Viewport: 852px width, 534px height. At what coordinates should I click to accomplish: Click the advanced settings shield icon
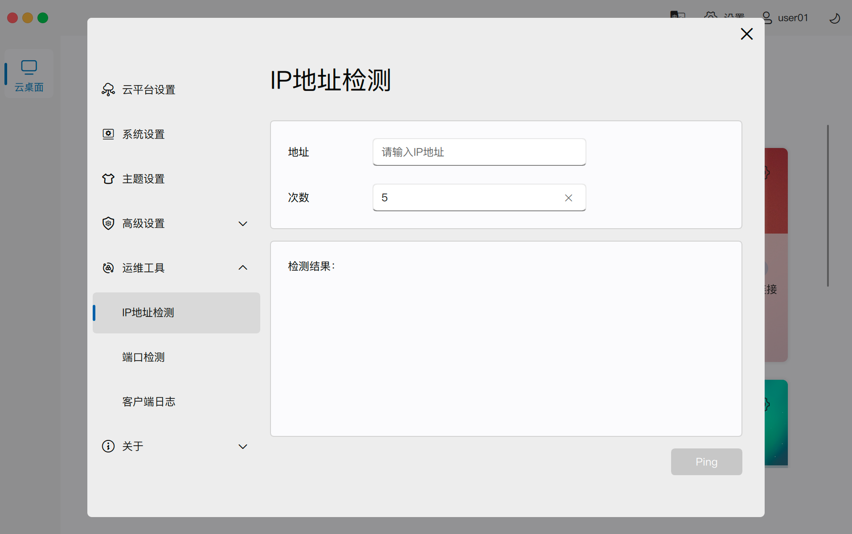pos(108,223)
